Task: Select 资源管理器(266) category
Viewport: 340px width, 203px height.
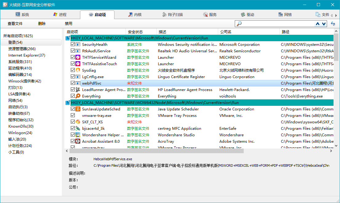Action: 22,49
